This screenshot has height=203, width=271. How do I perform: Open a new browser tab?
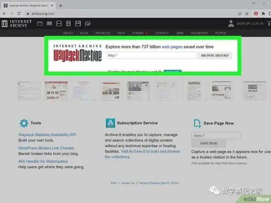click(60, 5)
